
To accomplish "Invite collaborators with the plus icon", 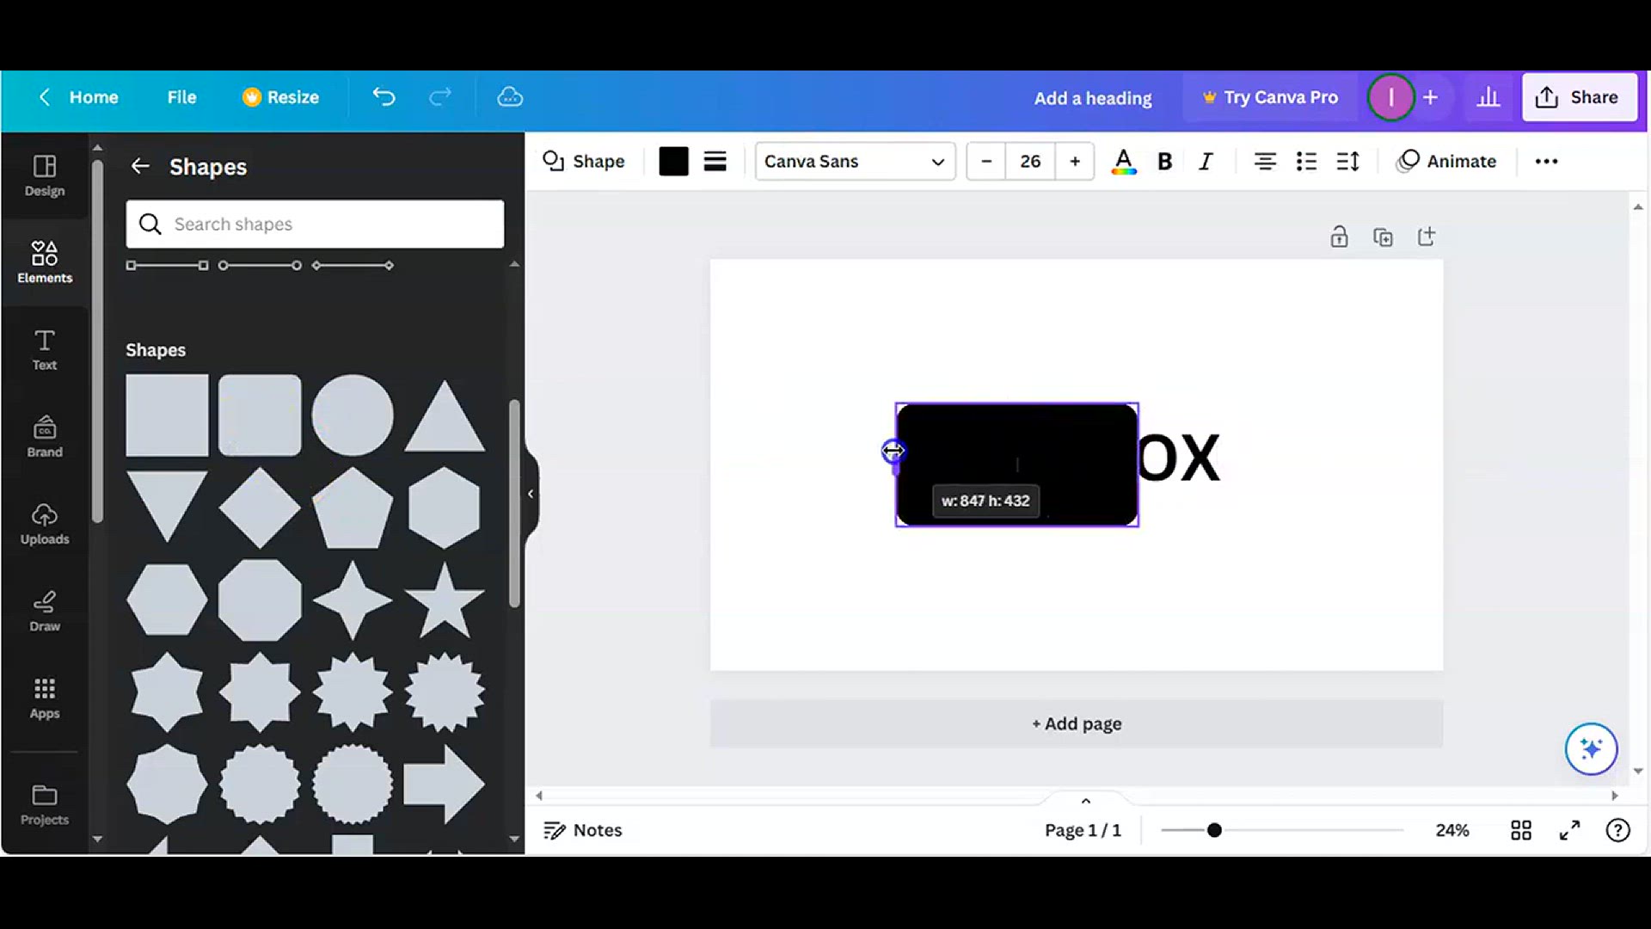I will (1430, 97).
